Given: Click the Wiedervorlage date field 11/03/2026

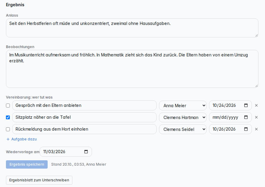Looking at the screenshot, I should [66, 152].
